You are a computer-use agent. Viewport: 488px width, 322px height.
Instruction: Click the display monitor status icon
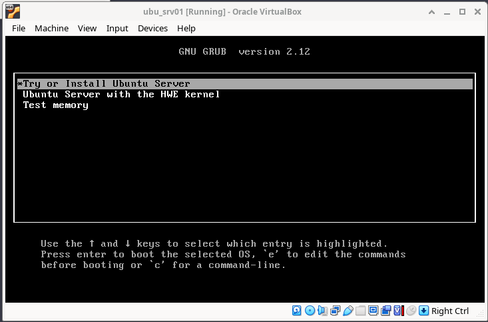tap(373, 311)
